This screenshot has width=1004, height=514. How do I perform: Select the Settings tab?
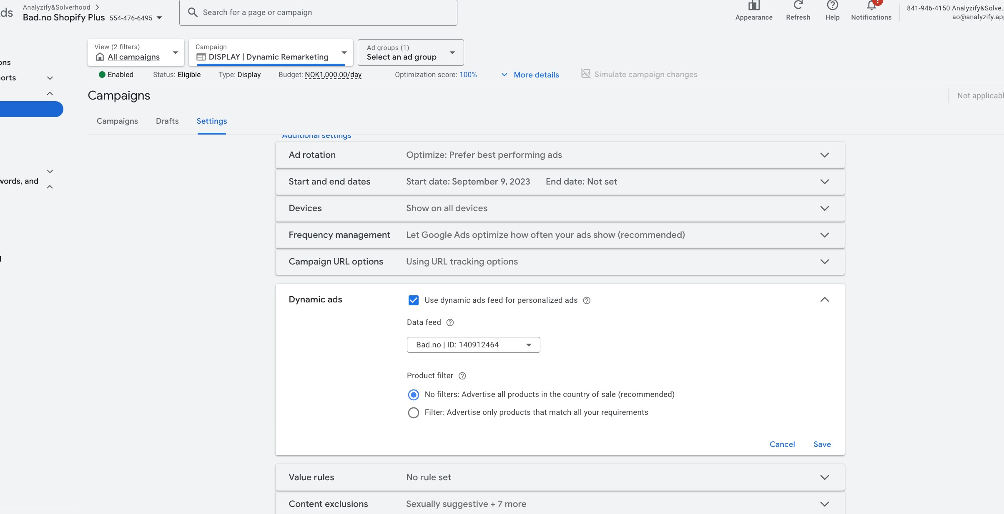[212, 121]
